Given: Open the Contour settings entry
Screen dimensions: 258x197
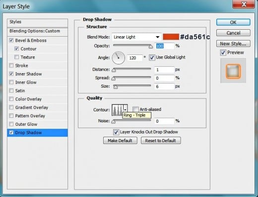Looking at the screenshot, I should coord(28,49).
